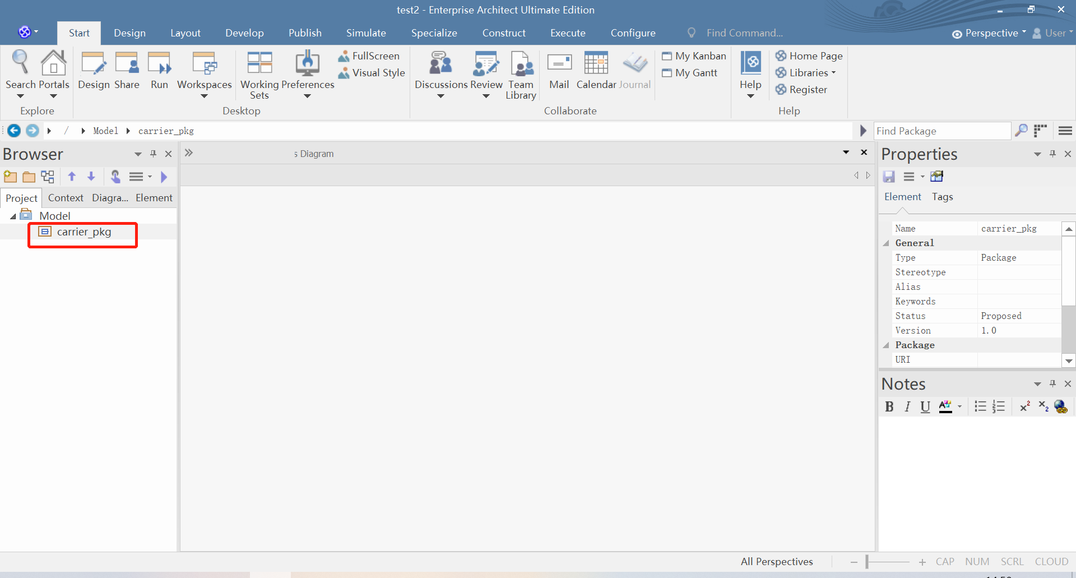Open My Gantt
The height and width of the screenshot is (578, 1076).
click(689, 73)
